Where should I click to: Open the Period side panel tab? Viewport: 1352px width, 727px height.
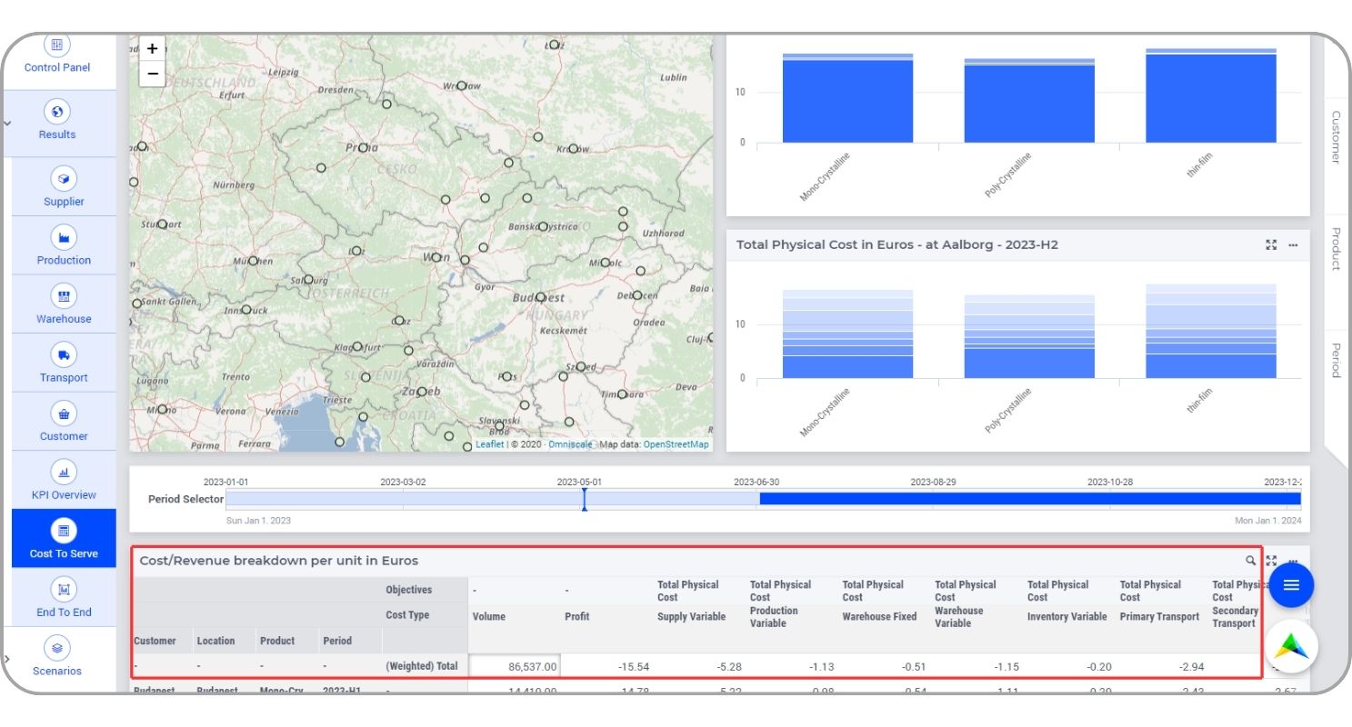click(1336, 360)
